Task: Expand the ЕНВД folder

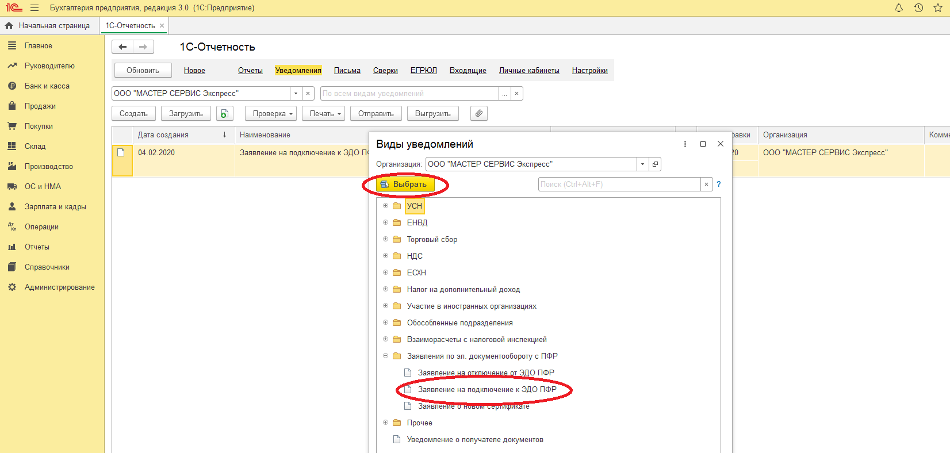Action: click(386, 222)
